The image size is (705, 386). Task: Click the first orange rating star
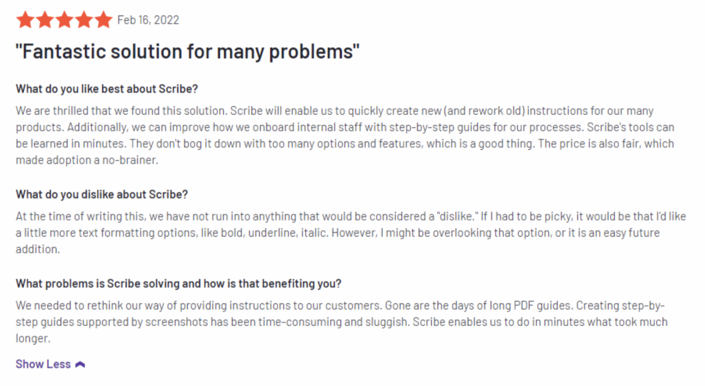(25, 20)
